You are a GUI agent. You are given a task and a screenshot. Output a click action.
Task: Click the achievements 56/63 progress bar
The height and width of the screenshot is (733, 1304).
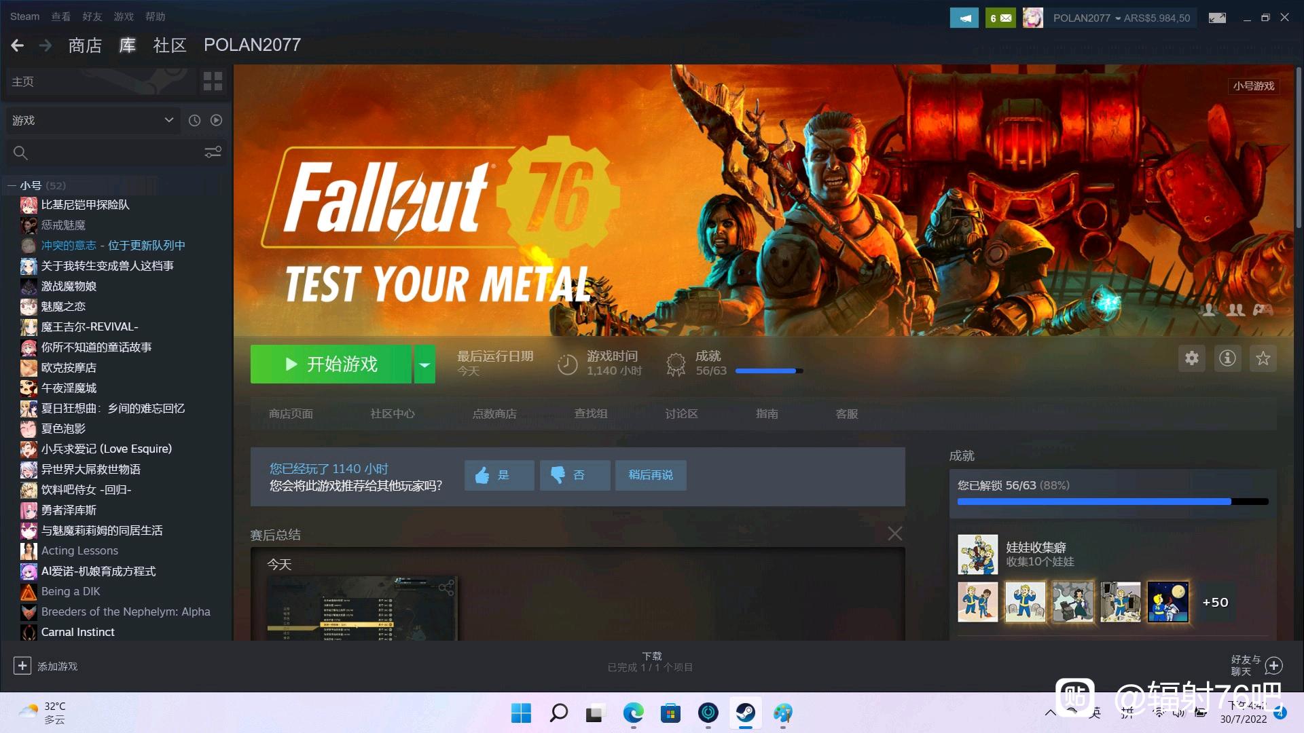point(1112,502)
